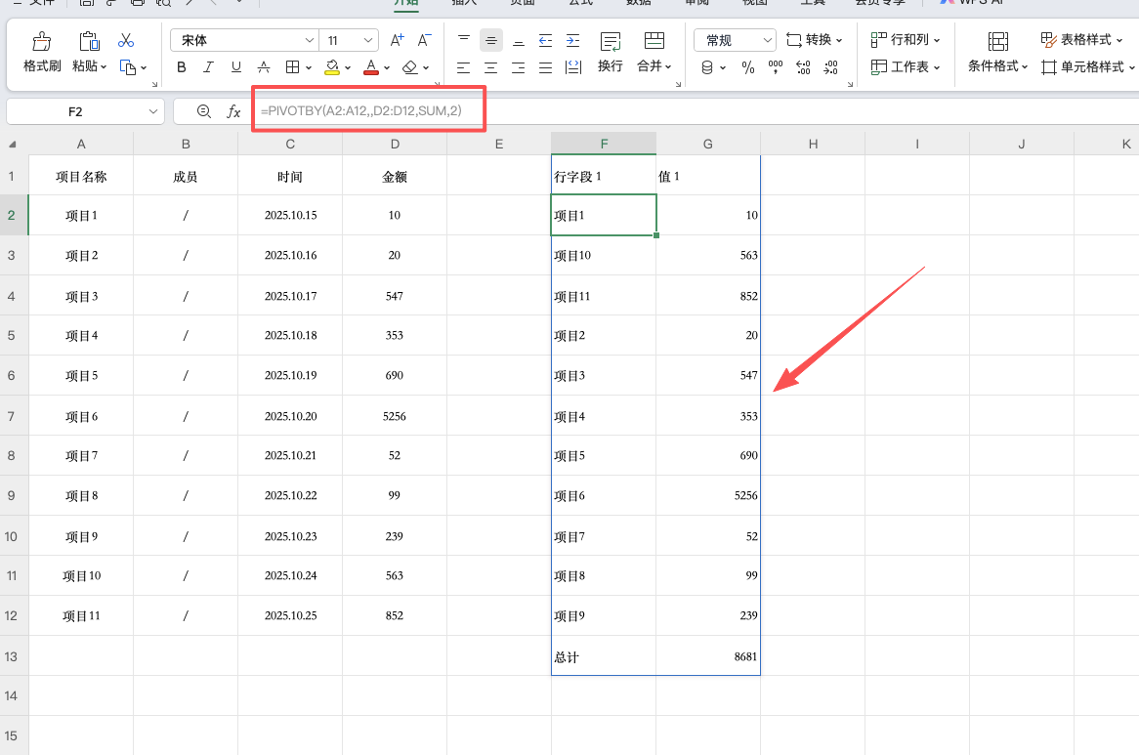Image resolution: width=1139 pixels, height=755 pixels.
Task: Click the decrease font size icon
Action: point(424,40)
